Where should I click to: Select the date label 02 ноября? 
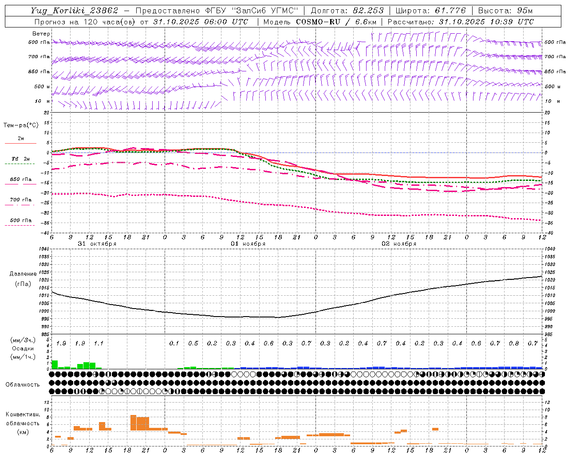(399, 244)
